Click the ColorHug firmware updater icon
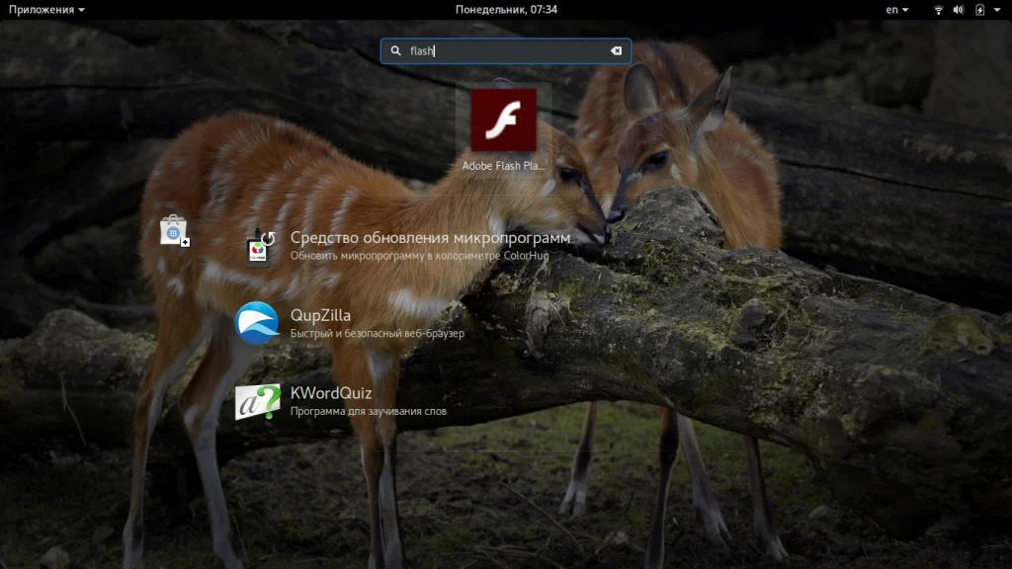Image resolution: width=1012 pixels, height=569 pixels. pos(260,246)
